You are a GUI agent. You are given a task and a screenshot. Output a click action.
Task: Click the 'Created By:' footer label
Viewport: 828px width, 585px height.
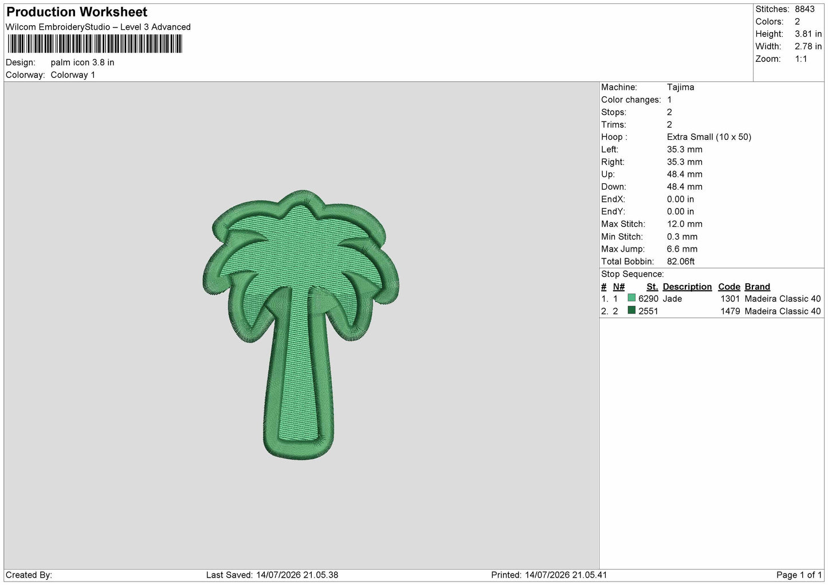point(29,575)
